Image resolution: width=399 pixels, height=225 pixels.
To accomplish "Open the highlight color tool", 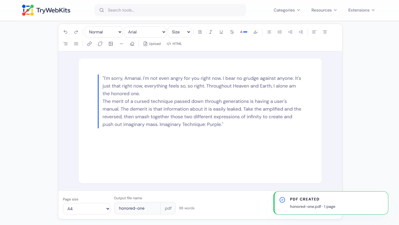I will (256, 32).
